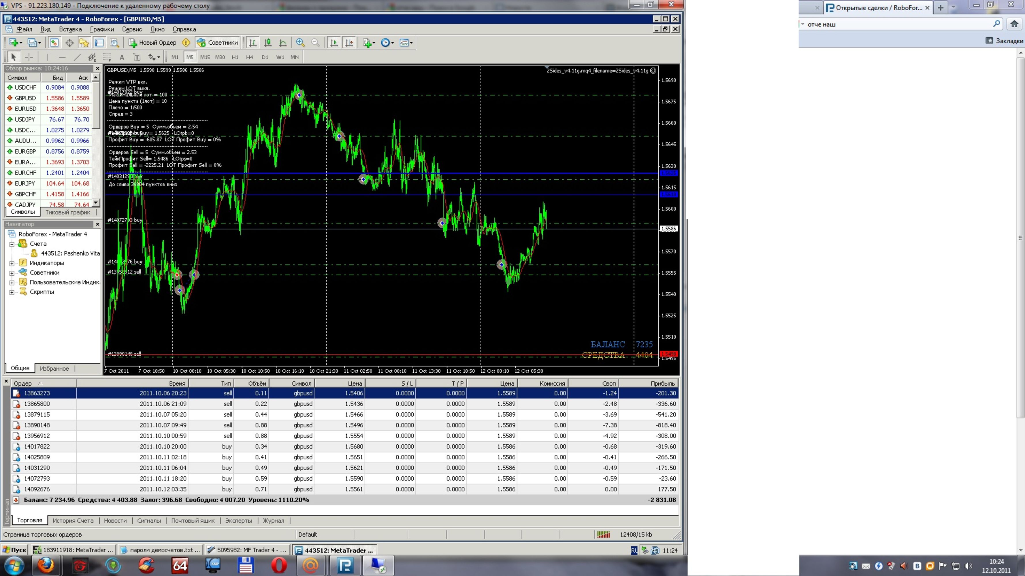Select the Fibonacci retracement tool
Viewport: 1025px width, 576px height.
point(107,57)
